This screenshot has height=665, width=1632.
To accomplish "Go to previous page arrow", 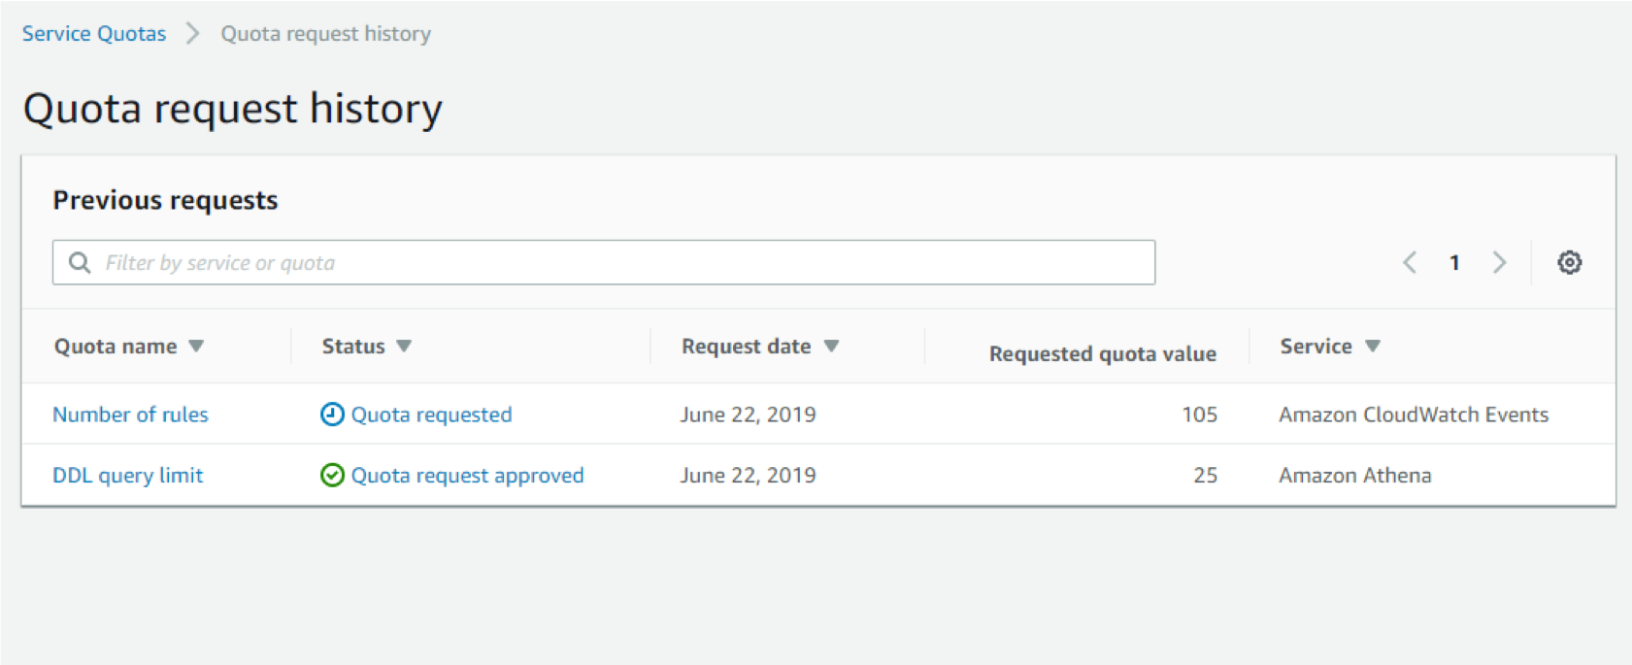I will click(1410, 262).
